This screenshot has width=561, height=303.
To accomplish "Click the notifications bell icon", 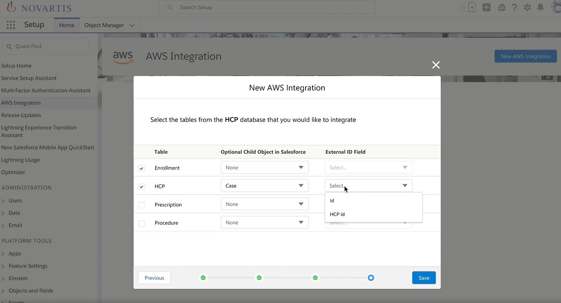I will coord(540,7).
